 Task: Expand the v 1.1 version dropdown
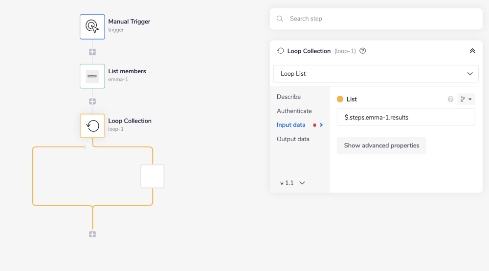[292, 183]
